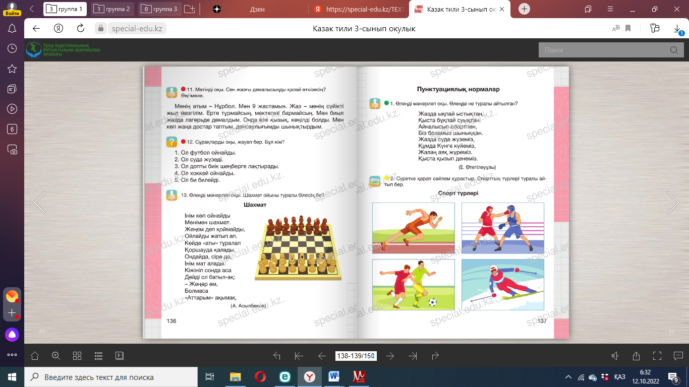Viewport: 689px width, 387px height.
Task: Flip to the next page with right chevron
Action: tap(673, 203)
